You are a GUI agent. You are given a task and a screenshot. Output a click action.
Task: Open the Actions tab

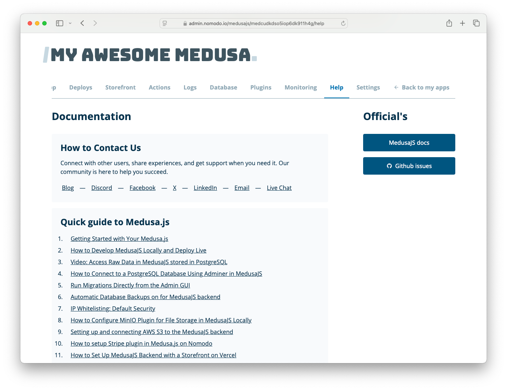pos(160,87)
